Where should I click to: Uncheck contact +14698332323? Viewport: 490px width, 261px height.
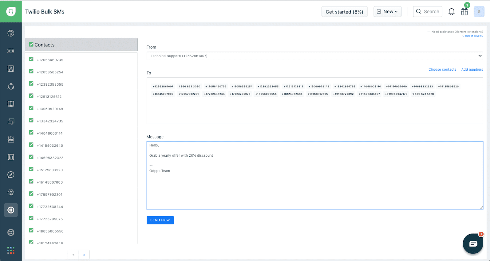31,157
